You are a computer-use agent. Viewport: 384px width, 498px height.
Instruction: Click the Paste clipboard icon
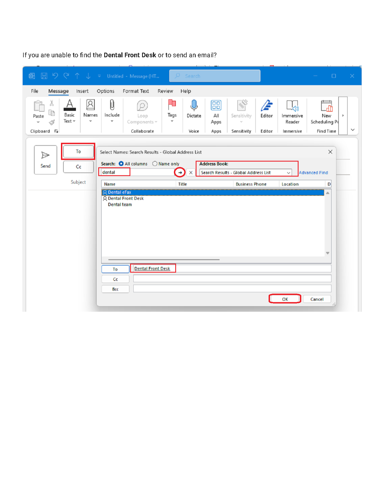[38, 106]
